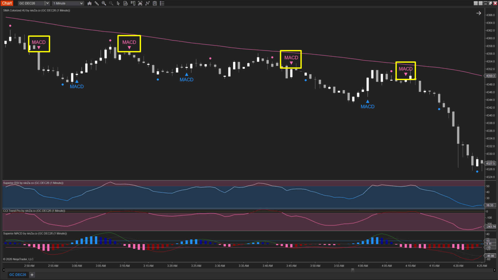The height and width of the screenshot is (280, 498).
Task: Click the -46.86 MACD value marker
Action: 490,256
